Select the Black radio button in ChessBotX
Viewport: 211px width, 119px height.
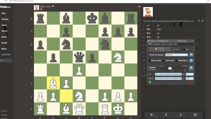[184, 49]
